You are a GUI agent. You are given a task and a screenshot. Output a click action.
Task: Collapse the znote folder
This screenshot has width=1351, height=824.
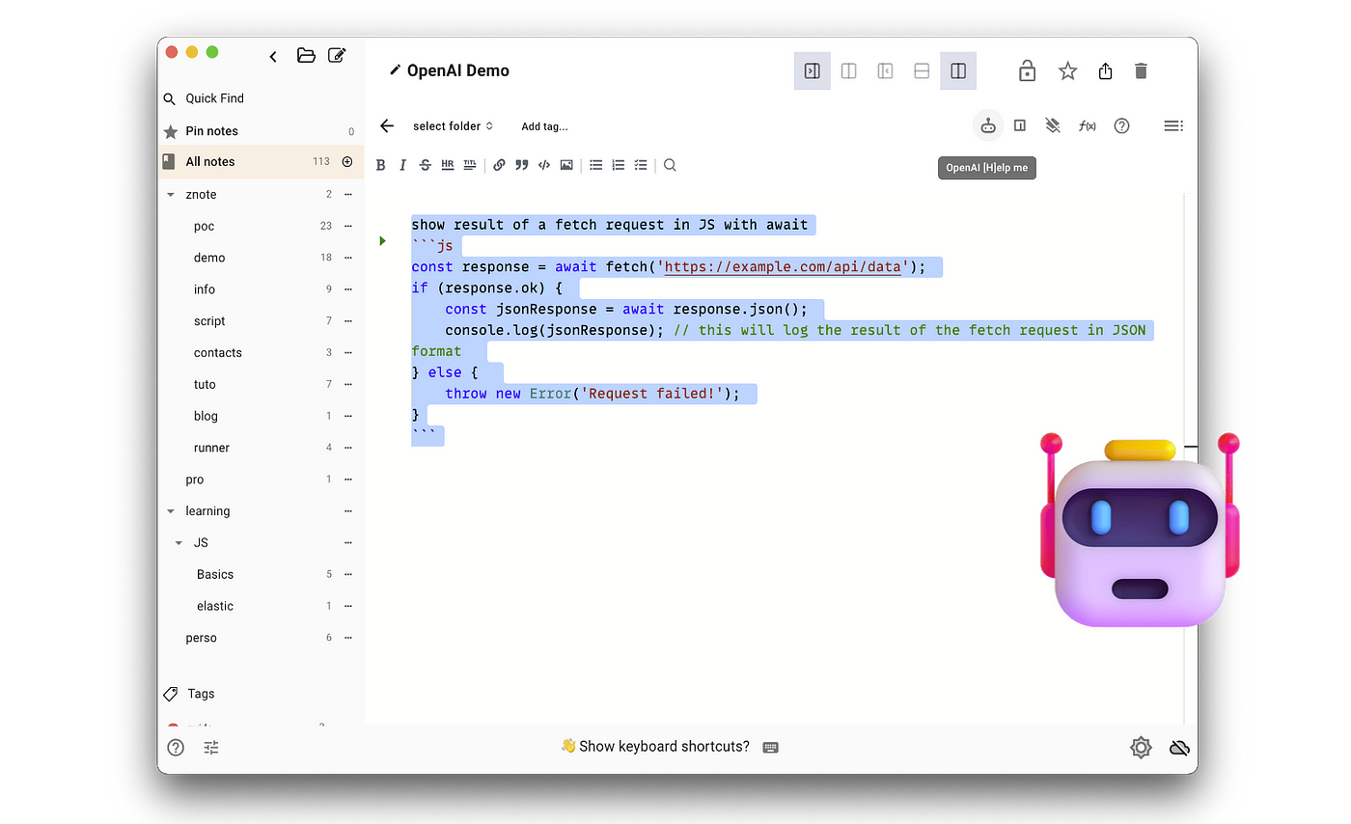click(x=171, y=195)
